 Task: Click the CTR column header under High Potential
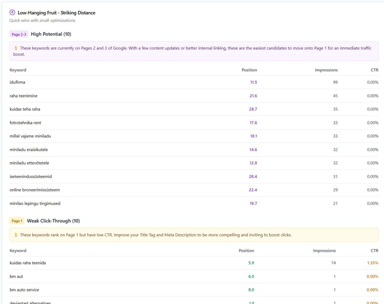(x=374, y=70)
